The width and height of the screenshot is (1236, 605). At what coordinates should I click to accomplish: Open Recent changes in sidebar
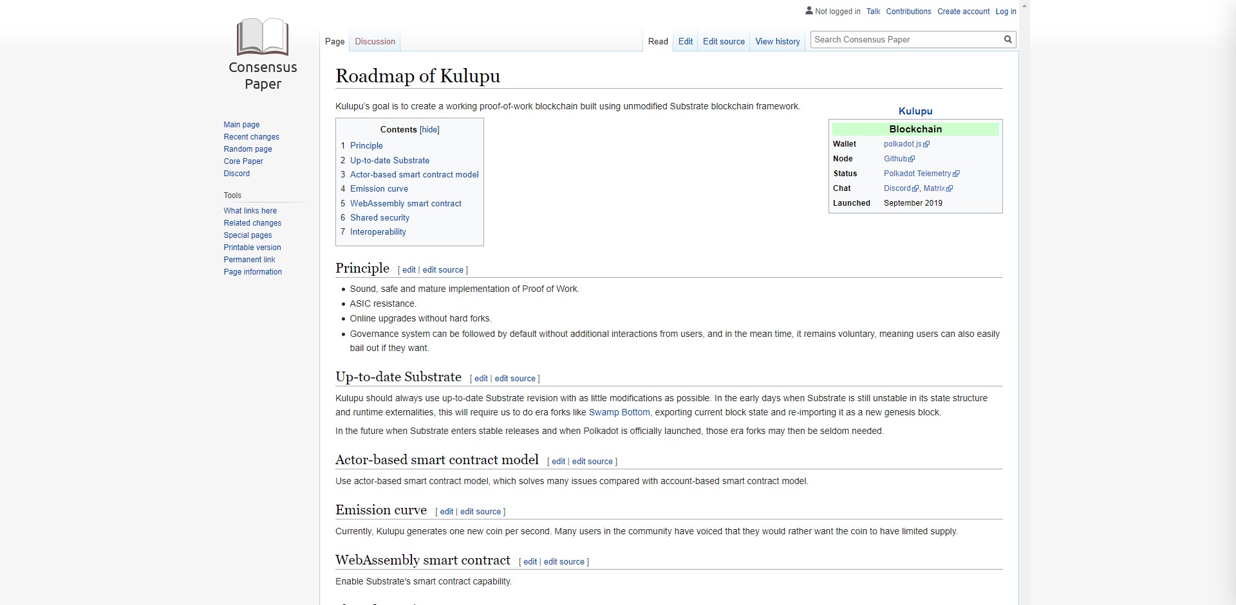click(251, 137)
